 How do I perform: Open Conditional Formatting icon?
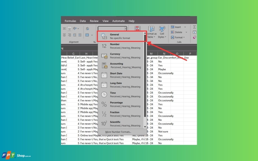(x=138, y=28)
